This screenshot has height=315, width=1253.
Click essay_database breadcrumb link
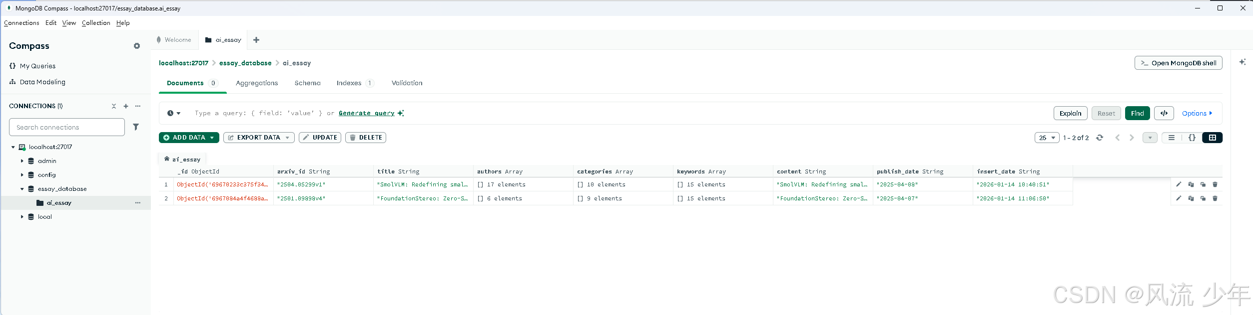245,63
